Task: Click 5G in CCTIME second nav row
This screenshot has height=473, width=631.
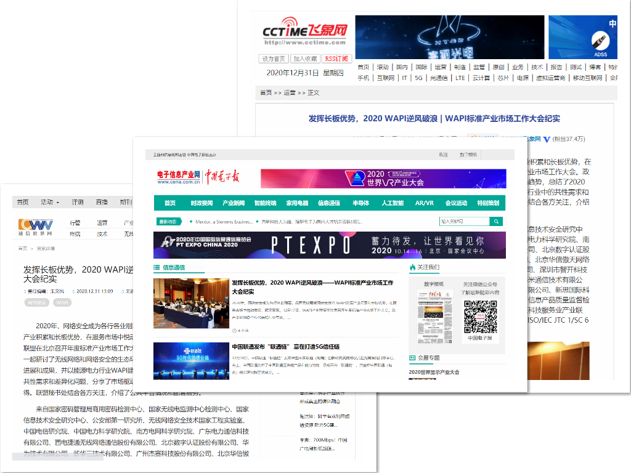Action: (x=418, y=78)
